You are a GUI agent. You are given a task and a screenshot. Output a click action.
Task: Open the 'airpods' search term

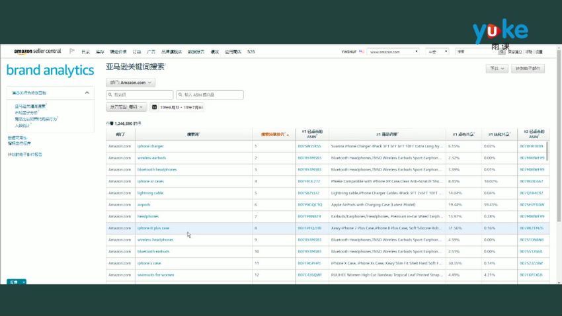(143, 204)
